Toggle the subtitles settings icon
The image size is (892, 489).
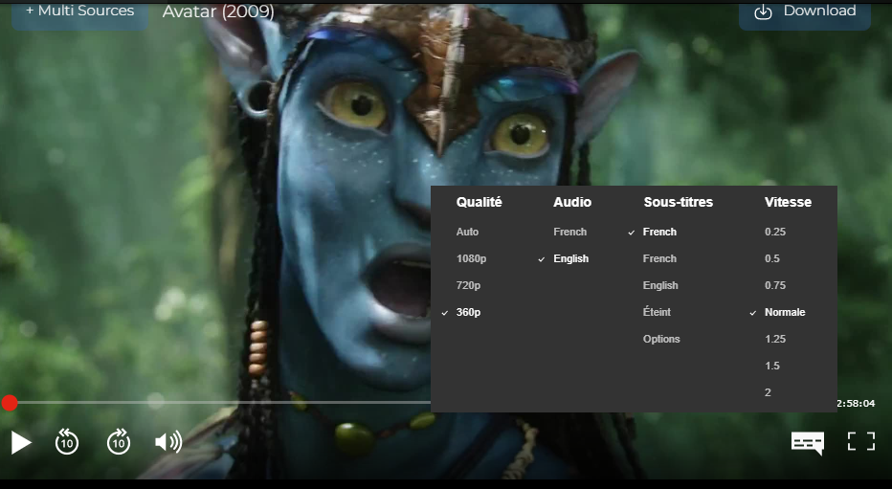807,441
